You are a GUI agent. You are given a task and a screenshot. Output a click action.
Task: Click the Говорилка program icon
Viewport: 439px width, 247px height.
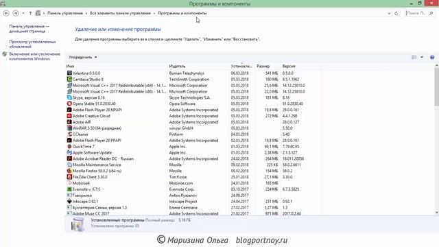click(x=69, y=195)
